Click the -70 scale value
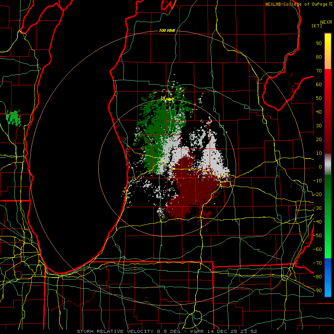This screenshot has width=334, height=334. (317, 263)
